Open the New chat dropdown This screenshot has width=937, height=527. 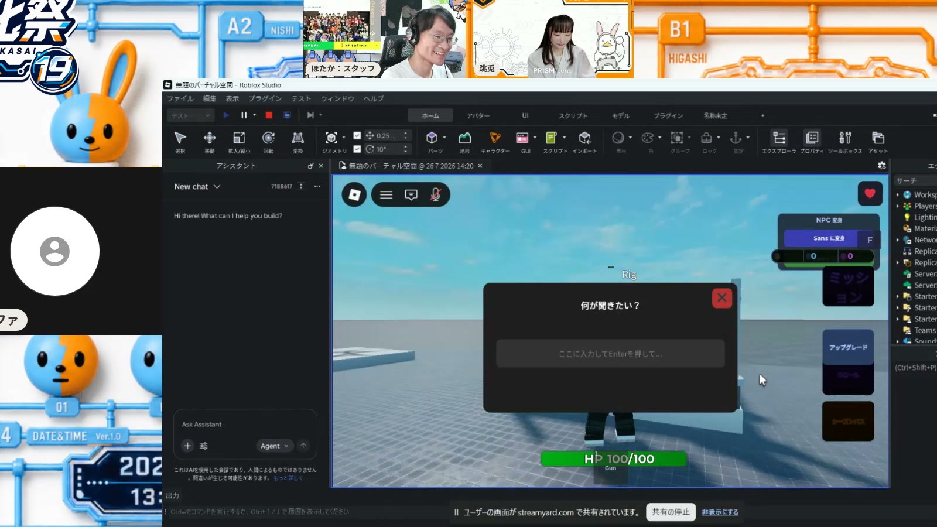click(x=197, y=186)
